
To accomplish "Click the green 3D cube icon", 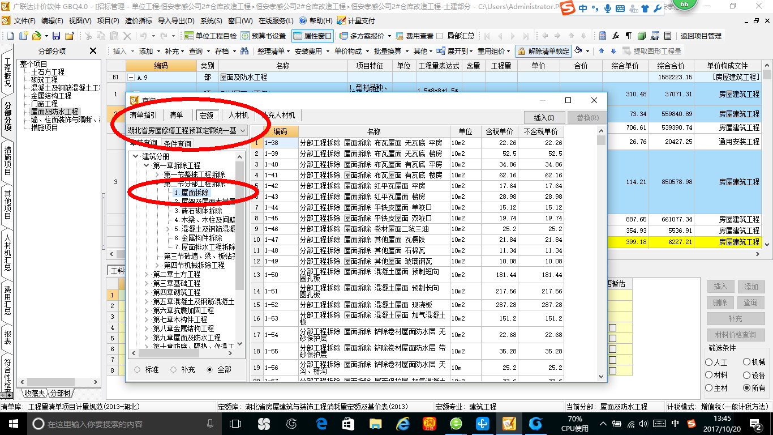I will click(x=642, y=36).
